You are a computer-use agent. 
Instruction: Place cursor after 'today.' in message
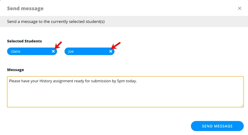[x=137, y=81]
